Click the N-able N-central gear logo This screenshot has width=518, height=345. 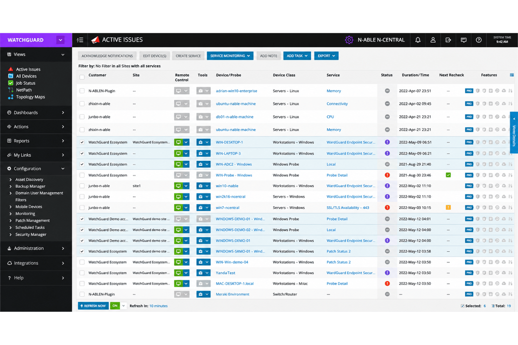tap(349, 40)
